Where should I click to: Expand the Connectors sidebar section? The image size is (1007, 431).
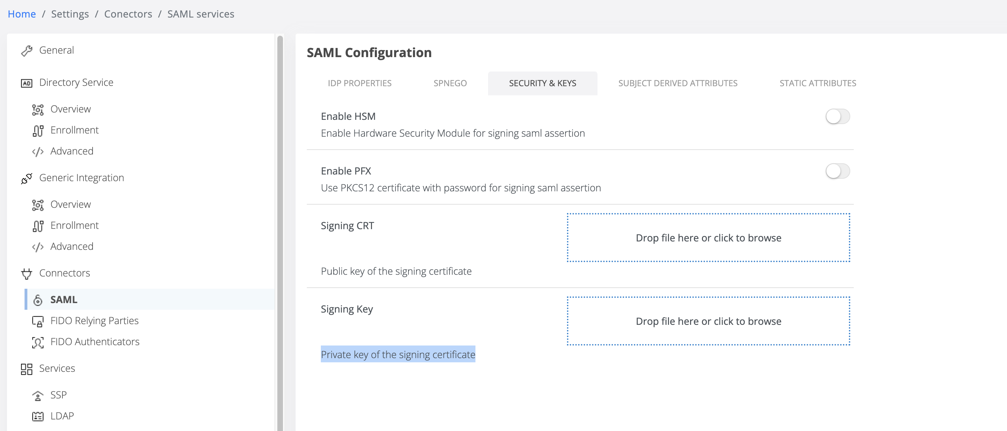(x=65, y=273)
